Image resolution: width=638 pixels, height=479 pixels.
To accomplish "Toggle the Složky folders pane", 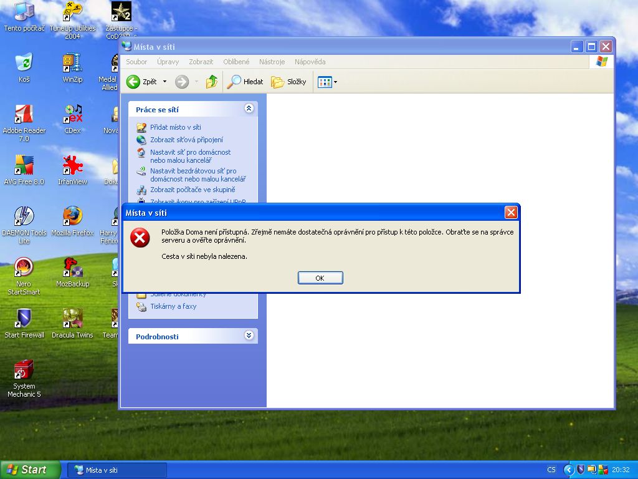I will [289, 82].
